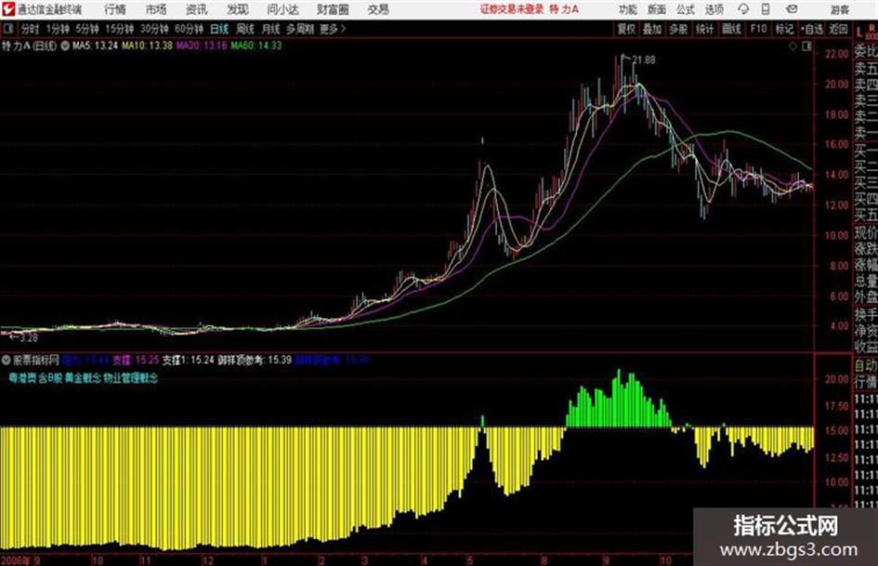Open the 版面 menu
The width and height of the screenshot is (878, 566).
point(656,9)
